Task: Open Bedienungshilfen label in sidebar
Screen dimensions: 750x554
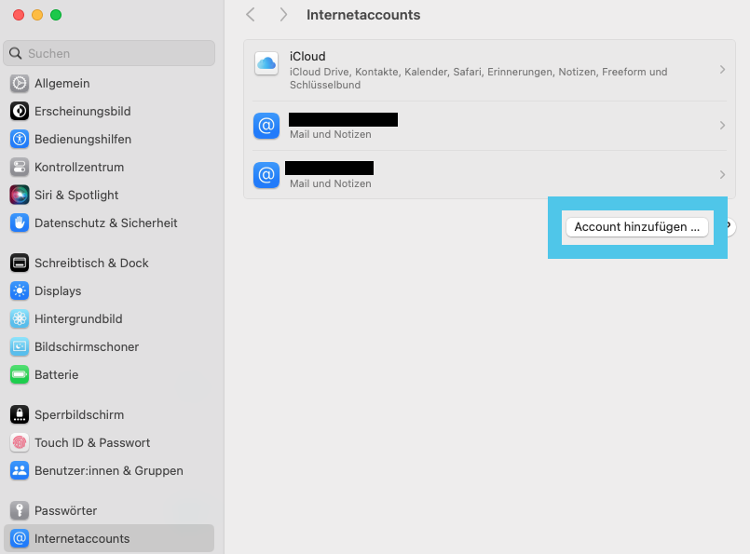Action: 83,139
